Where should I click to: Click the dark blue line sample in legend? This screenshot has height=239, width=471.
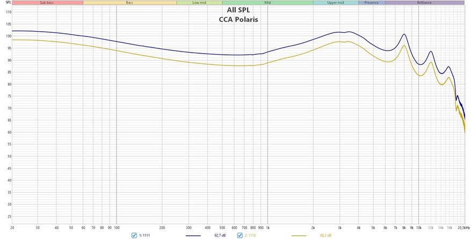193,236
